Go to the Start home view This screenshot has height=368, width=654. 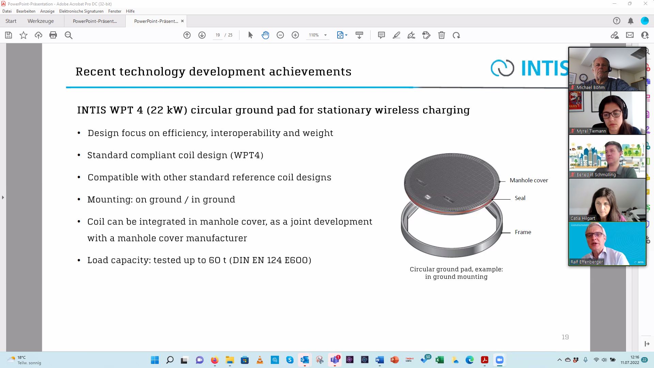pos(11,21)
